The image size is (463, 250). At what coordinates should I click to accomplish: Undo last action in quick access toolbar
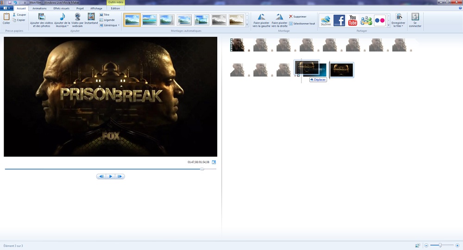[x=15, y=2]
